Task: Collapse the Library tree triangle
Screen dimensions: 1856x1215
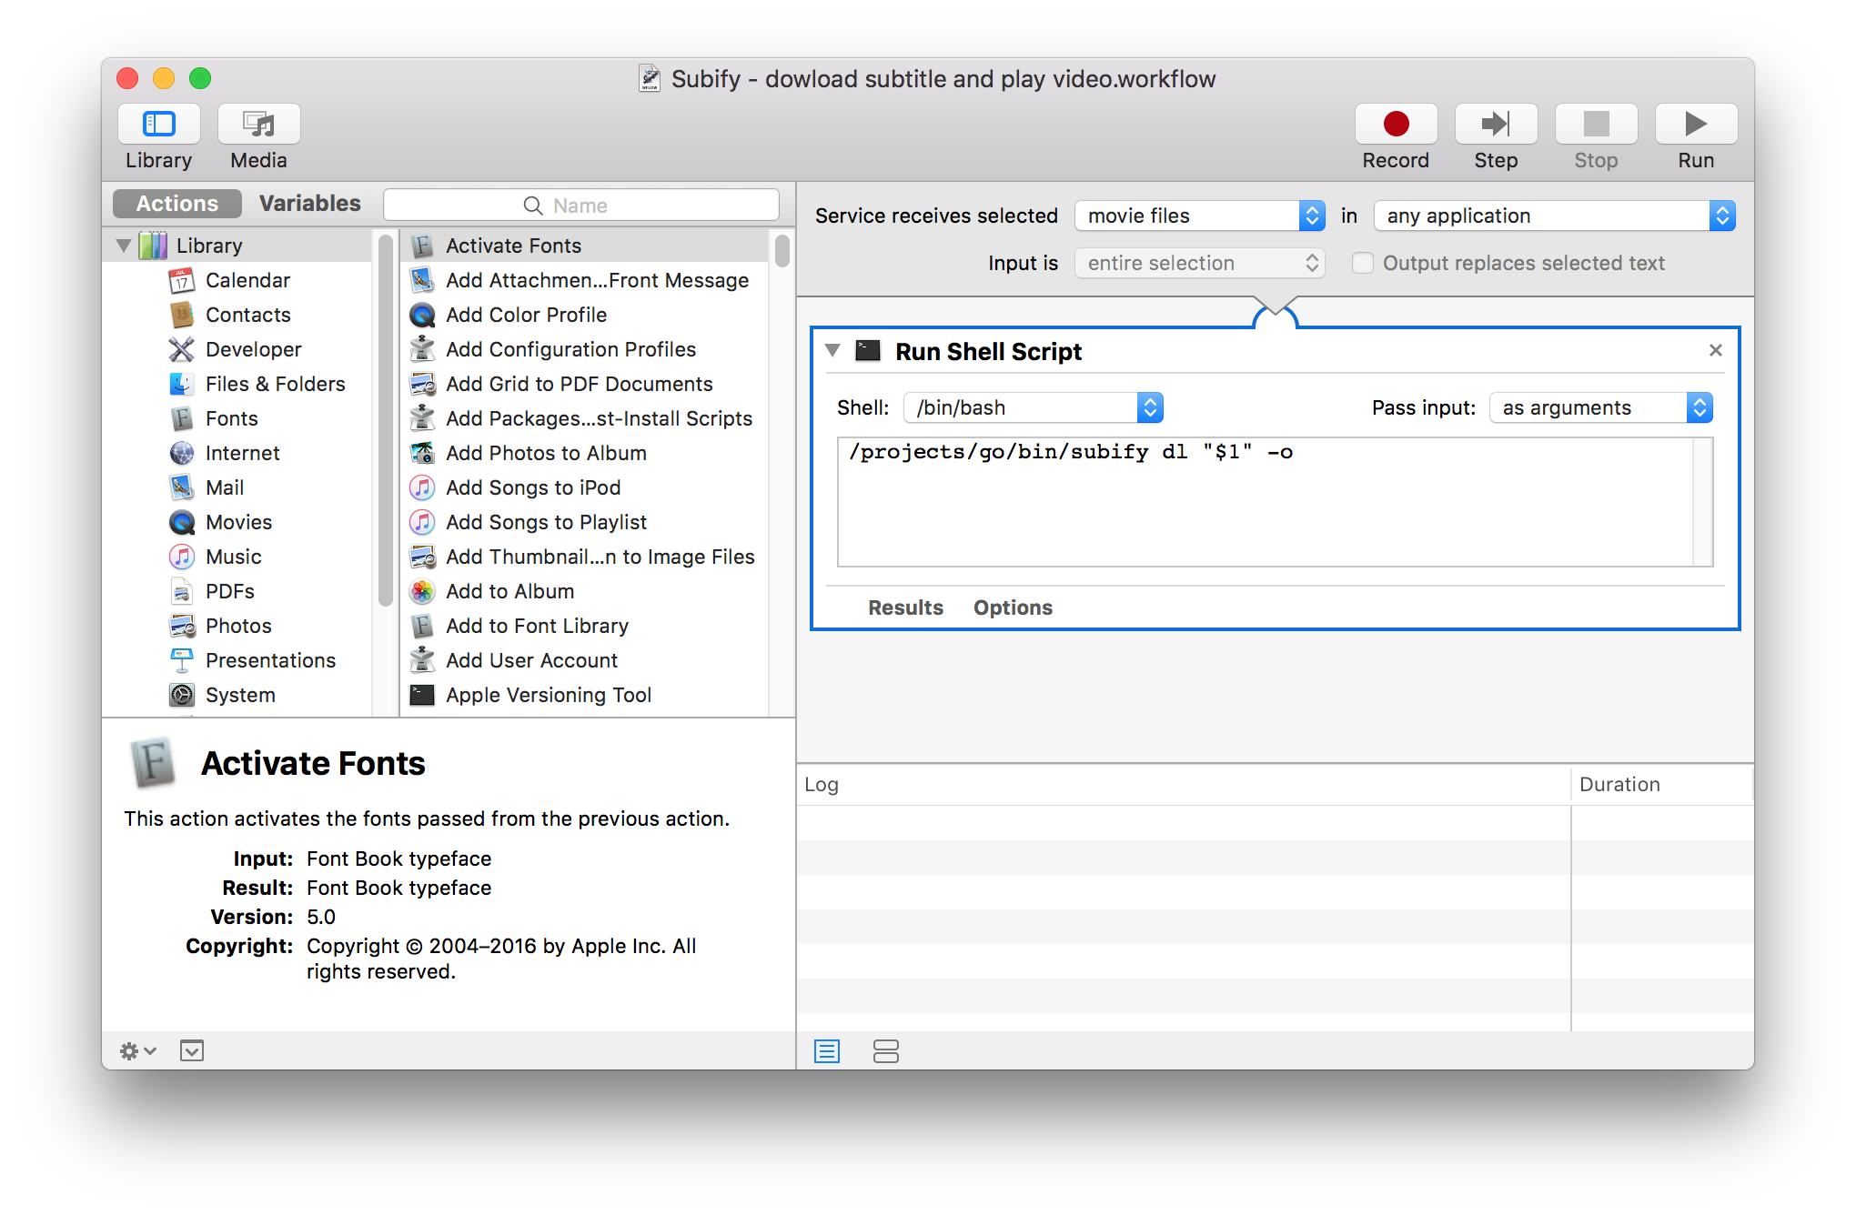Action: pyautogui.click(x=124, y=246)
